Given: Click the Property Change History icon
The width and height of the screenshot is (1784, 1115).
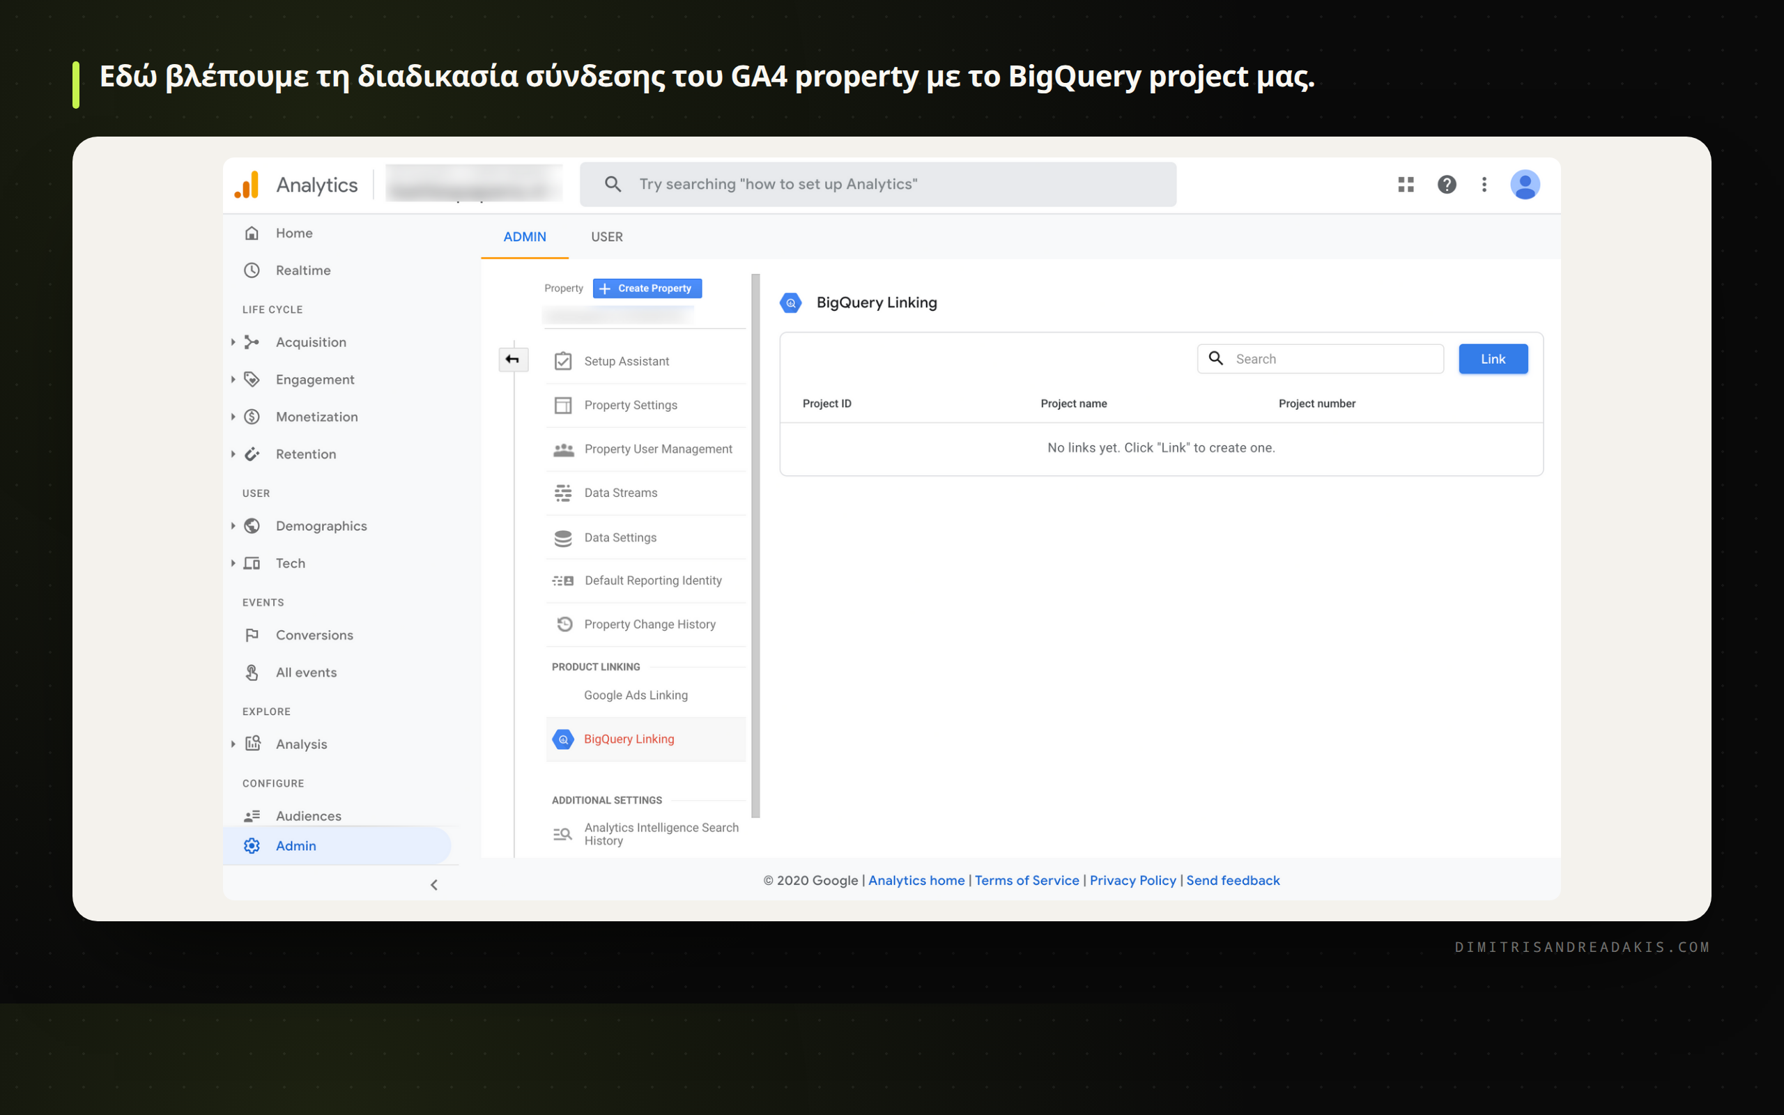Looking at the screenshot, I should [564, 624].
